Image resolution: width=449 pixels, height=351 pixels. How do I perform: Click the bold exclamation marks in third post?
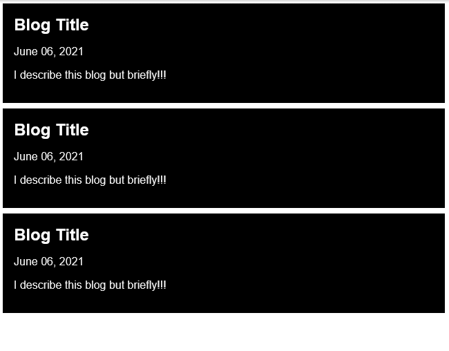162,285
